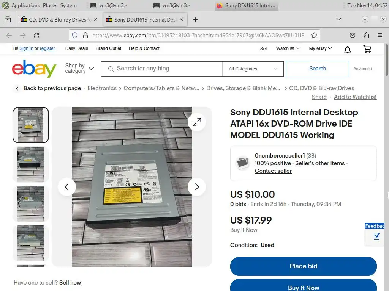
Task: Show next product image with right arrow
Action: (x=197, y=187)
